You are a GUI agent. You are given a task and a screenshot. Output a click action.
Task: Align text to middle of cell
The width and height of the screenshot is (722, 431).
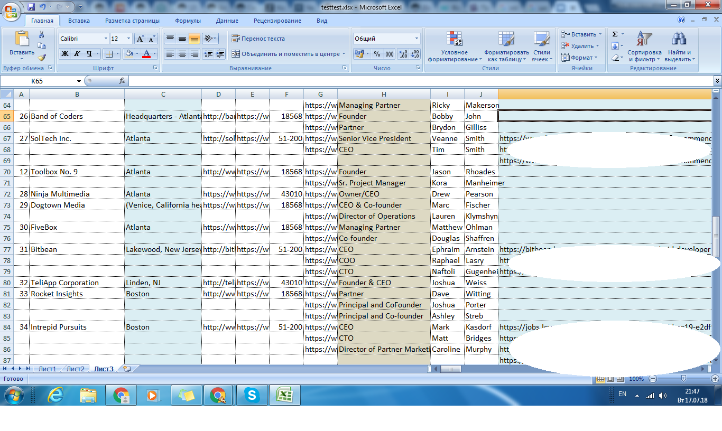coord(182,39)
